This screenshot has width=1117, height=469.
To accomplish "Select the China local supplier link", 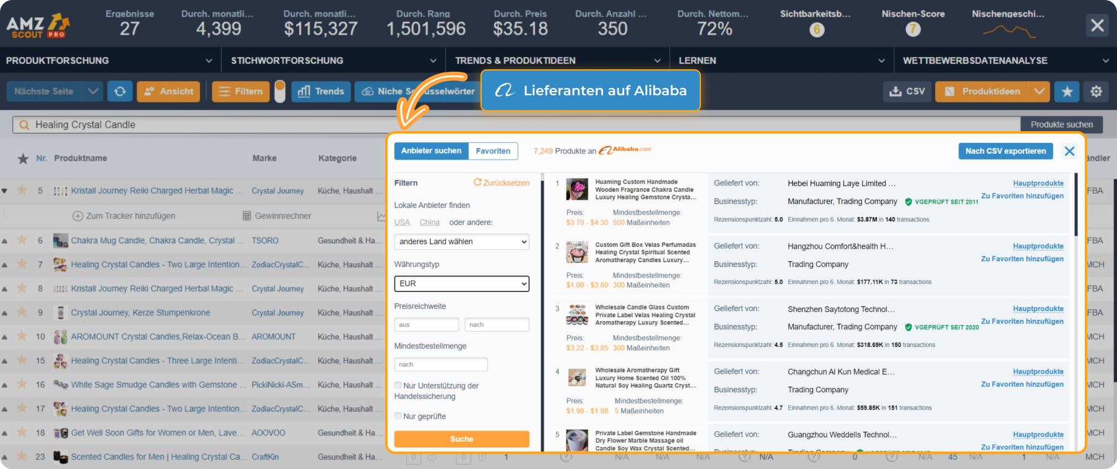I will click(430, 222).
